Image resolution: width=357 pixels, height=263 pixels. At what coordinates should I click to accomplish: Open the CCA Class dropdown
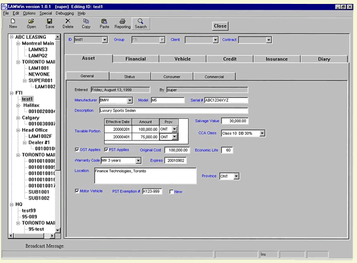(262, 133)
